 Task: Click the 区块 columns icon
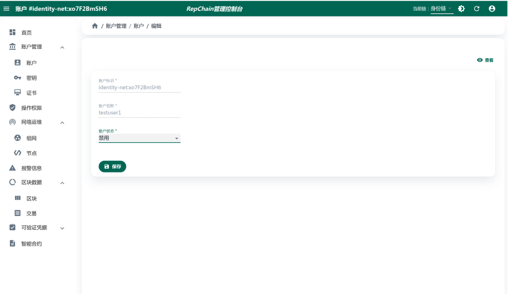pos(17,198)
